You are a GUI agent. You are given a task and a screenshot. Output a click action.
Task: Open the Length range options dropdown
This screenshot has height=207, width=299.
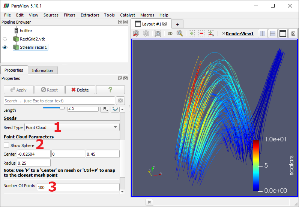tap(105, 109)
